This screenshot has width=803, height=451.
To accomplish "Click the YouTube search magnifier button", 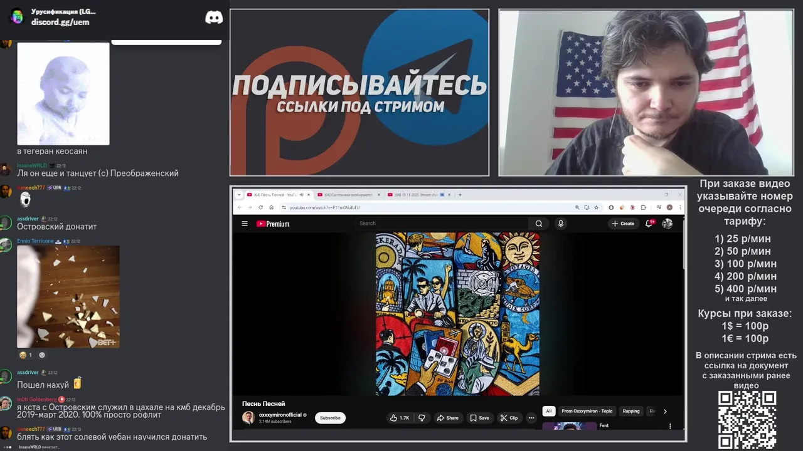I will click(x=538, y=224).
